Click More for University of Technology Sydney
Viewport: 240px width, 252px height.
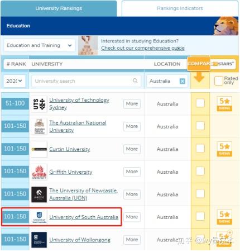tap(132, 104)
